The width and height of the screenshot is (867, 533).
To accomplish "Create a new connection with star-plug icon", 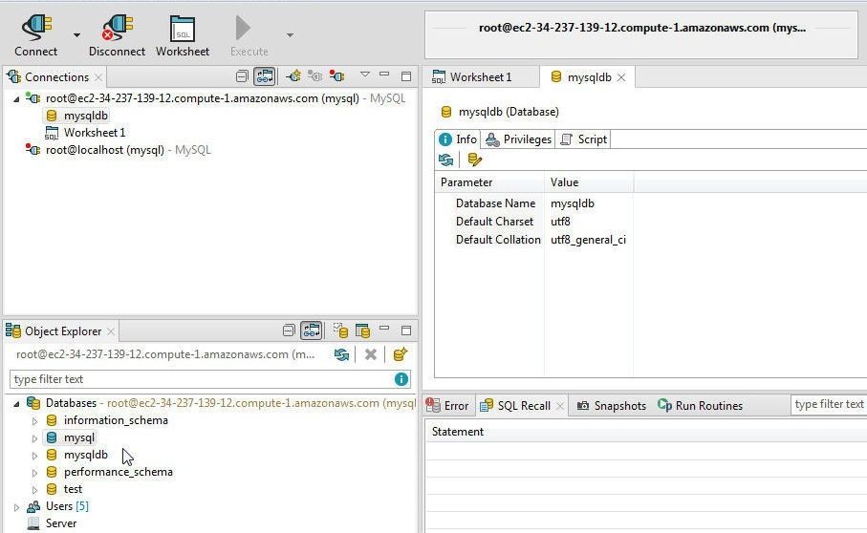I will [x=293, y=75].
